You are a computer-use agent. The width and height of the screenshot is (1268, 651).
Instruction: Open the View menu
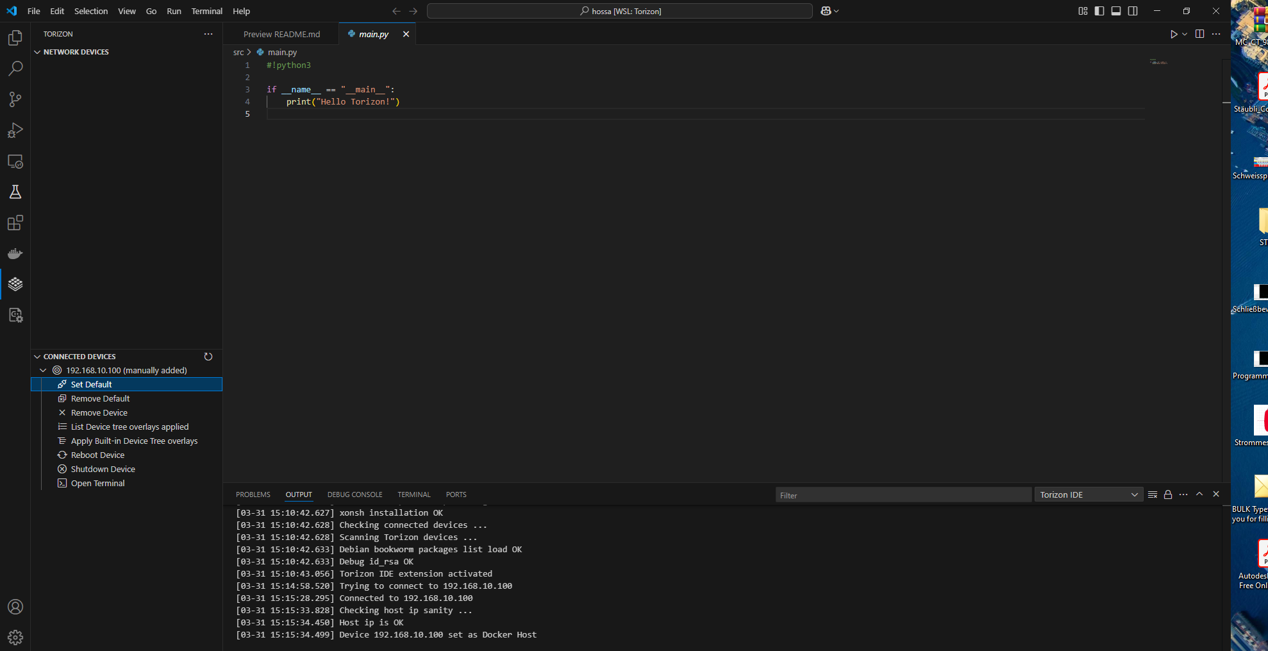[x=127, y=11]
